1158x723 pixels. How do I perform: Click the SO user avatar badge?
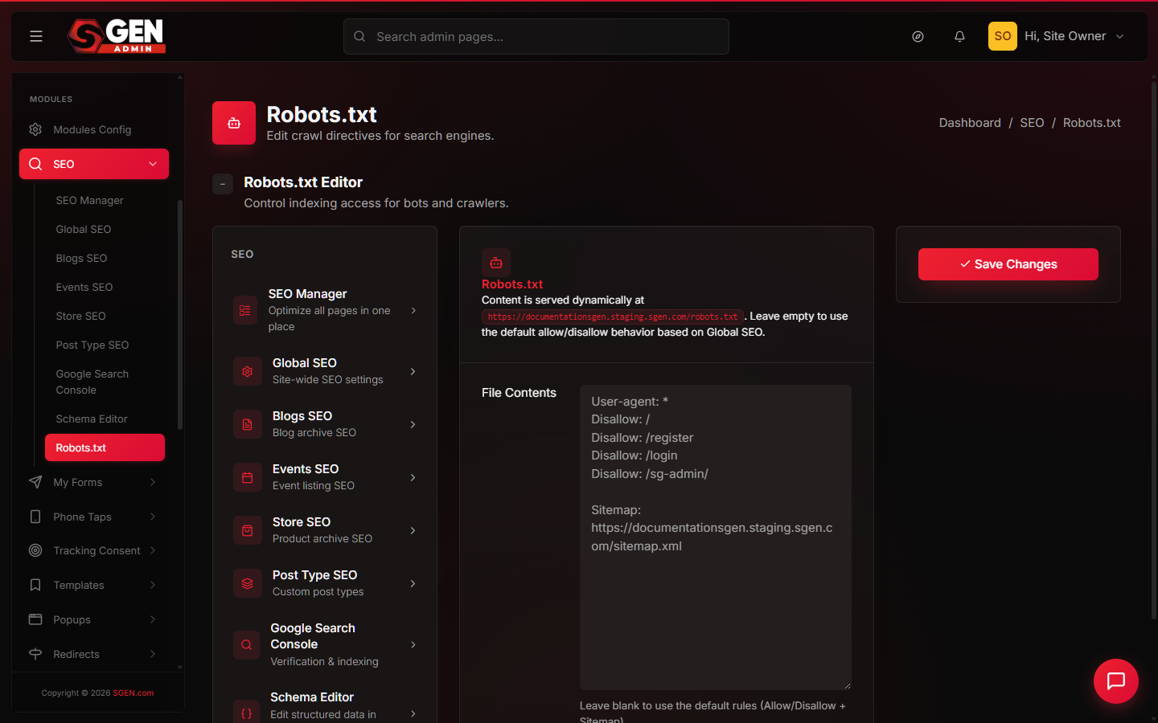pyautogui.click(x=1002, y=36)
